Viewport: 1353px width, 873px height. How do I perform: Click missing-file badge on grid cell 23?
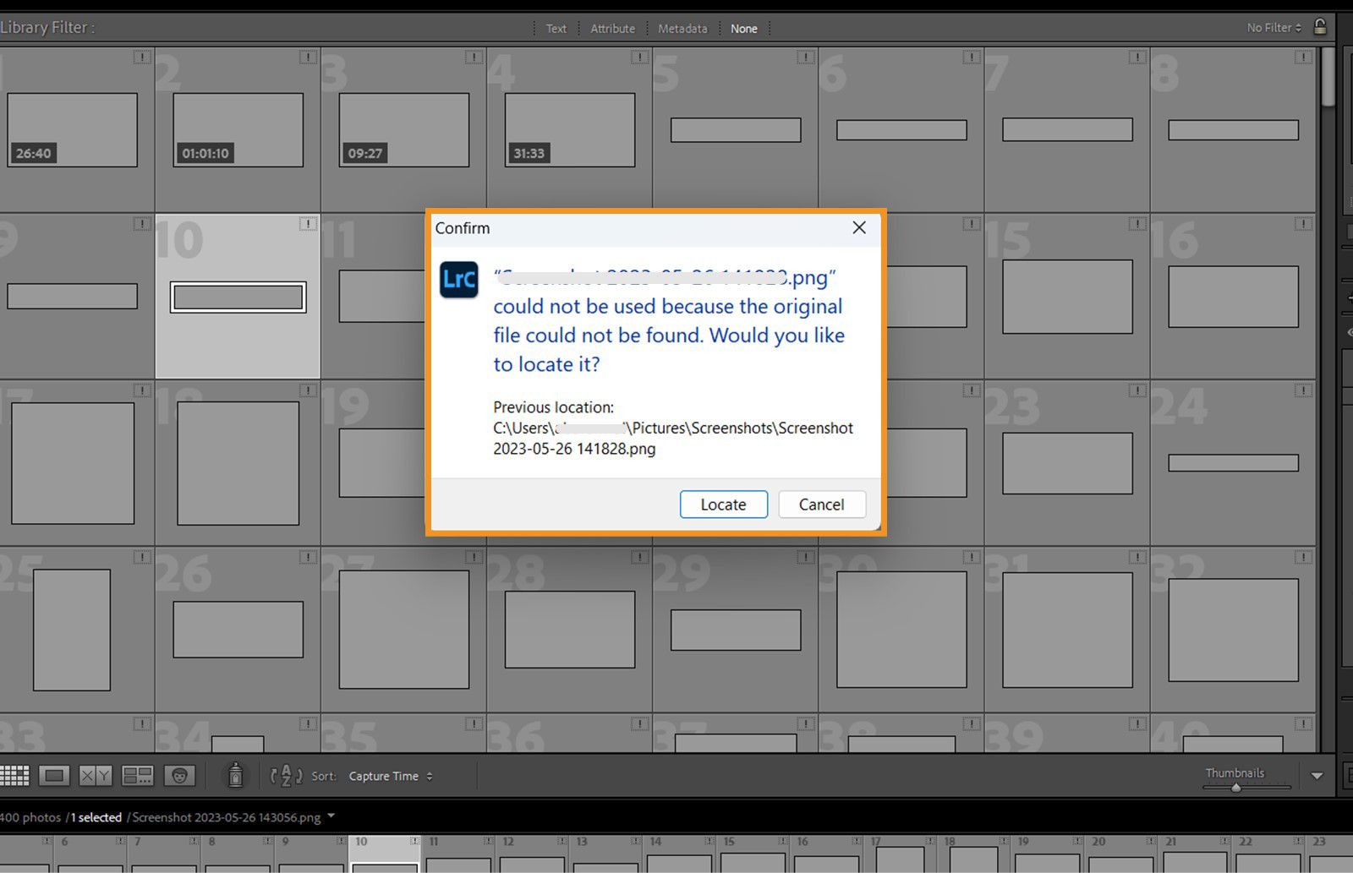point(1137,390)
